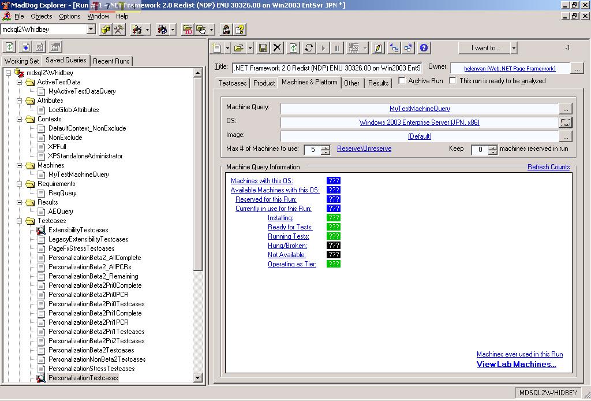
Task: Click the new document icon in run toolbar
Action: (217, 48)
